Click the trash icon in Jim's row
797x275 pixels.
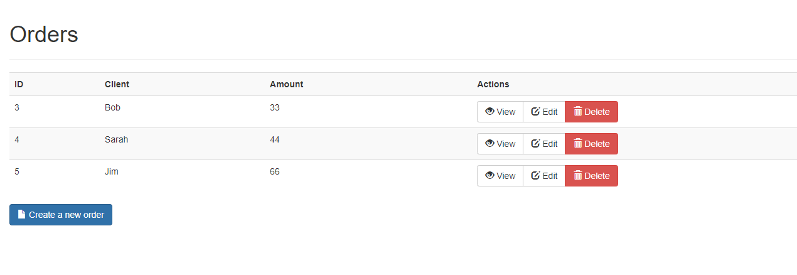tap(578, 176)
